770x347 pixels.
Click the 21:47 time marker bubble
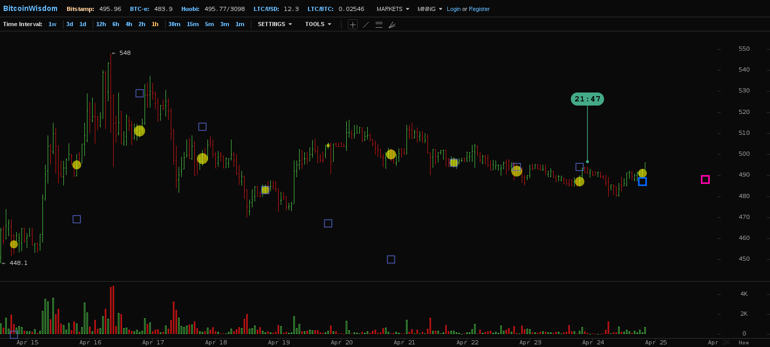pyautogui.click(x=587, y=99)
